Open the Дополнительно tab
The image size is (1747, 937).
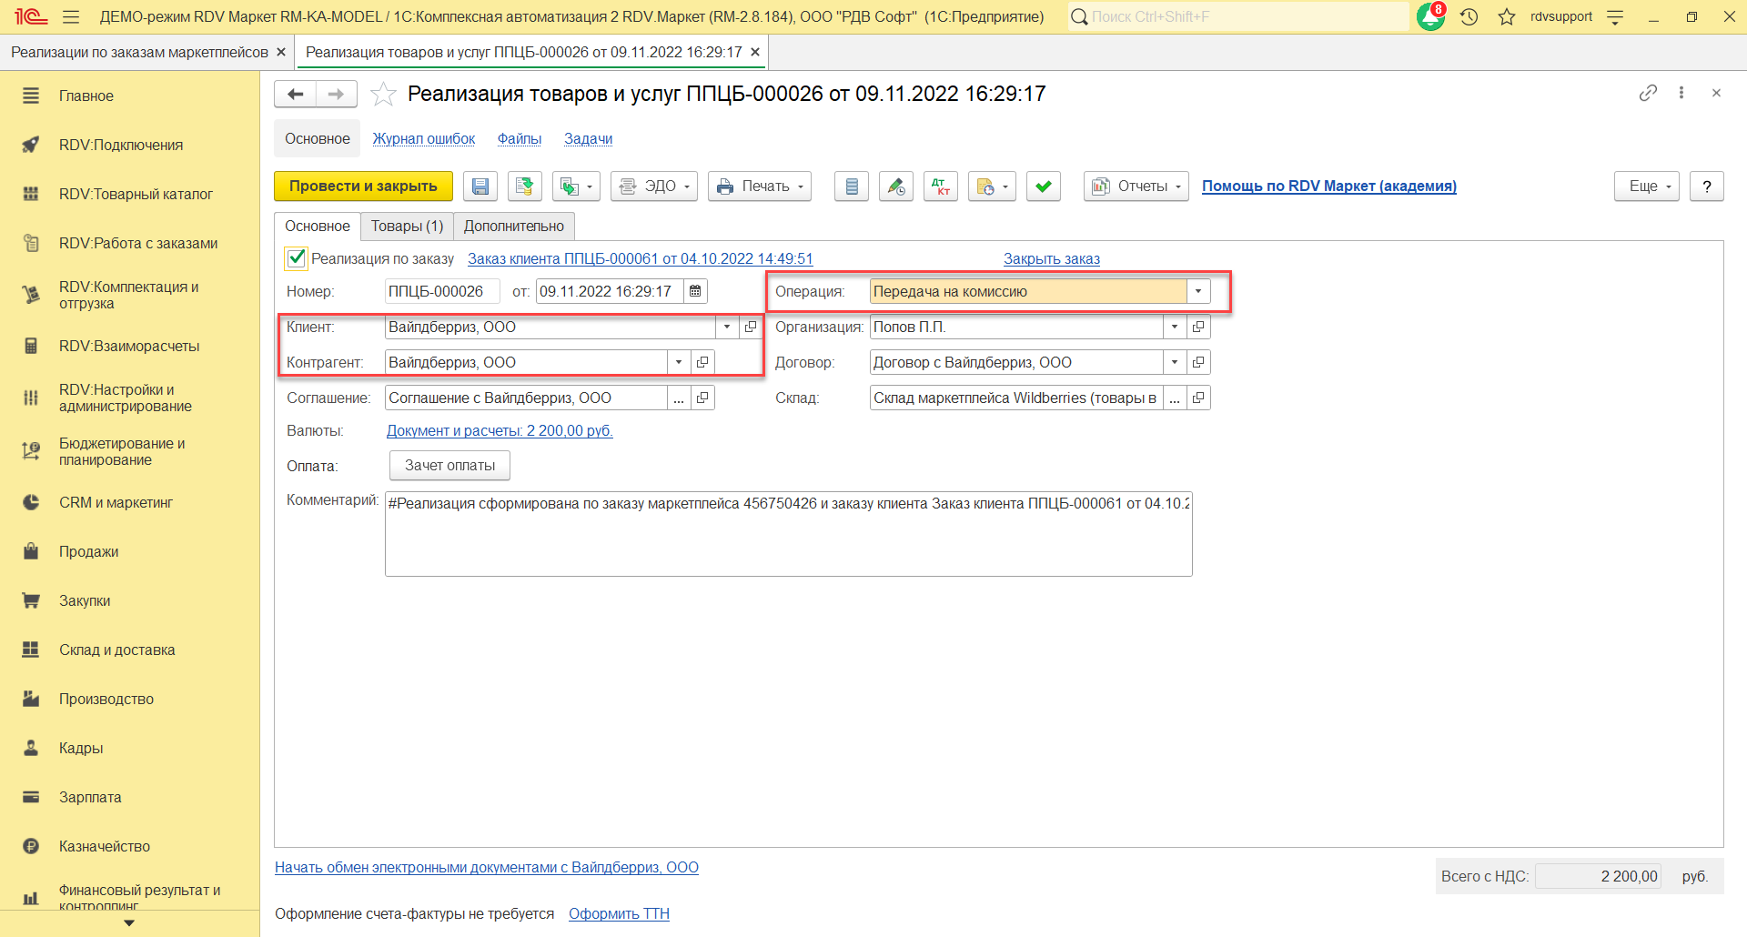pos(513,226)
